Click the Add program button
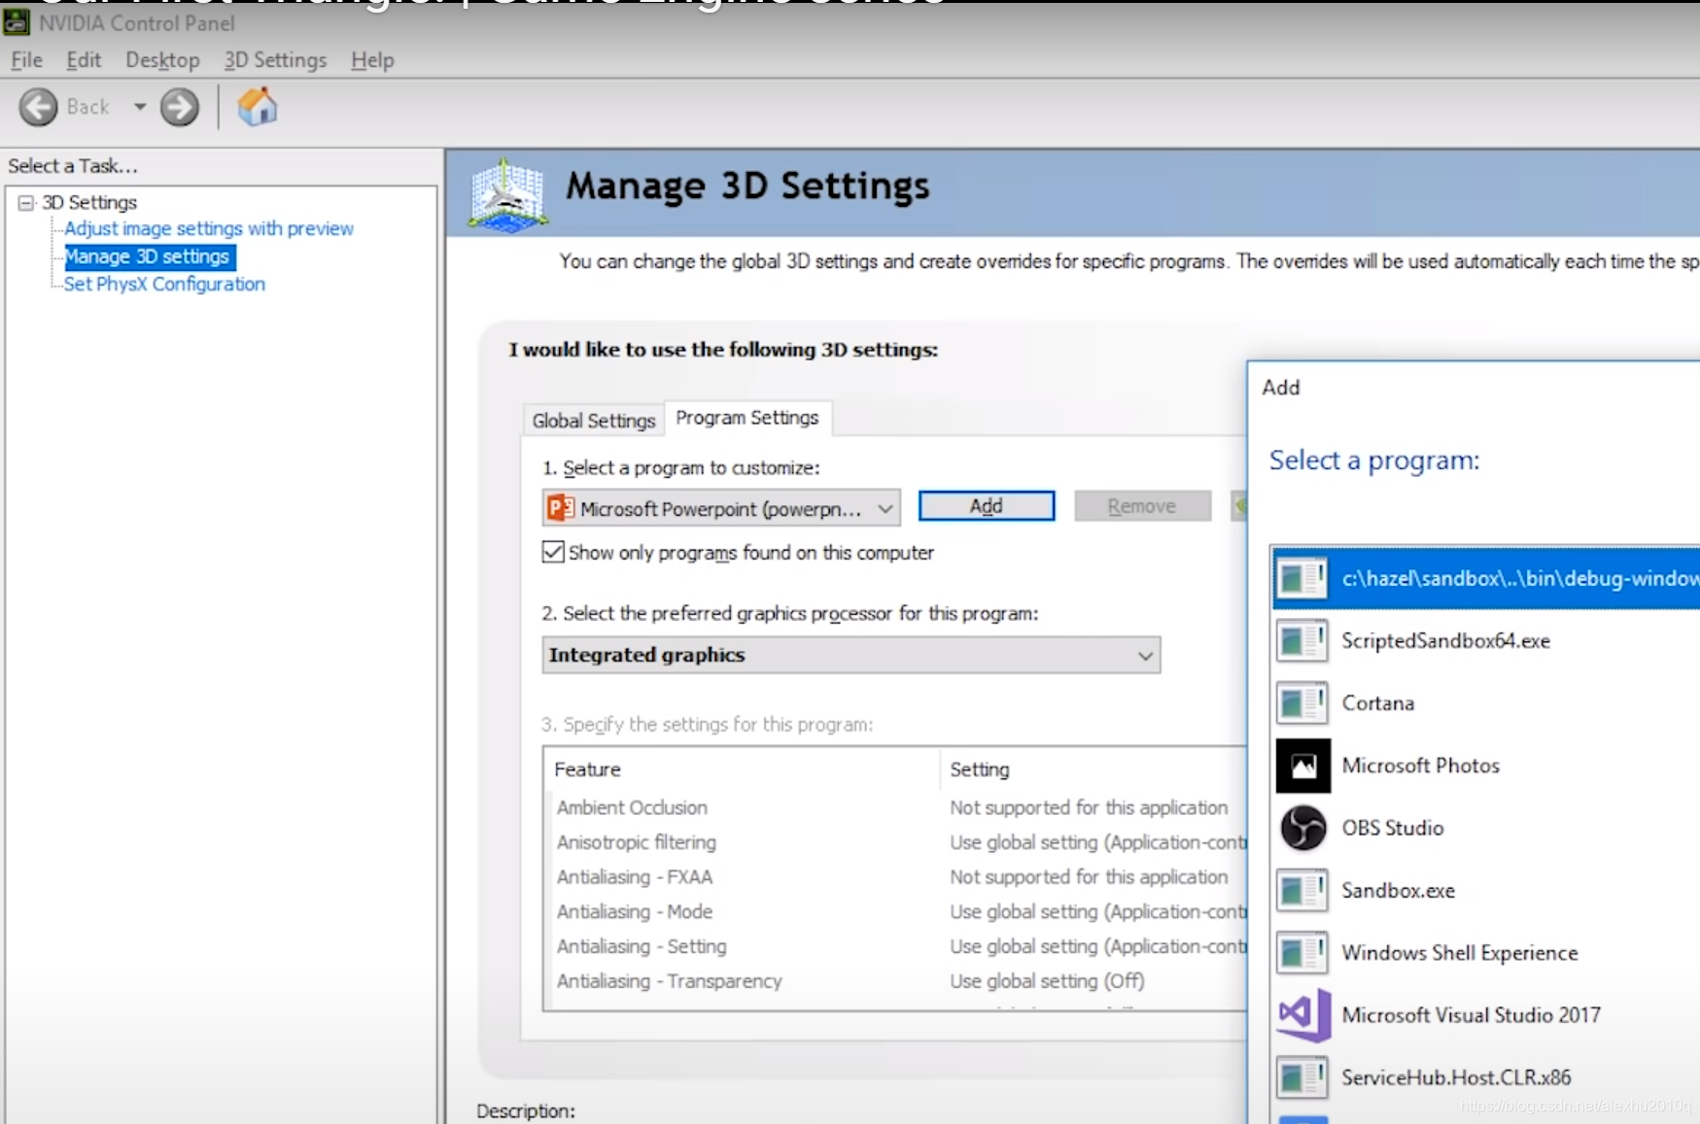 click(987, 506)
